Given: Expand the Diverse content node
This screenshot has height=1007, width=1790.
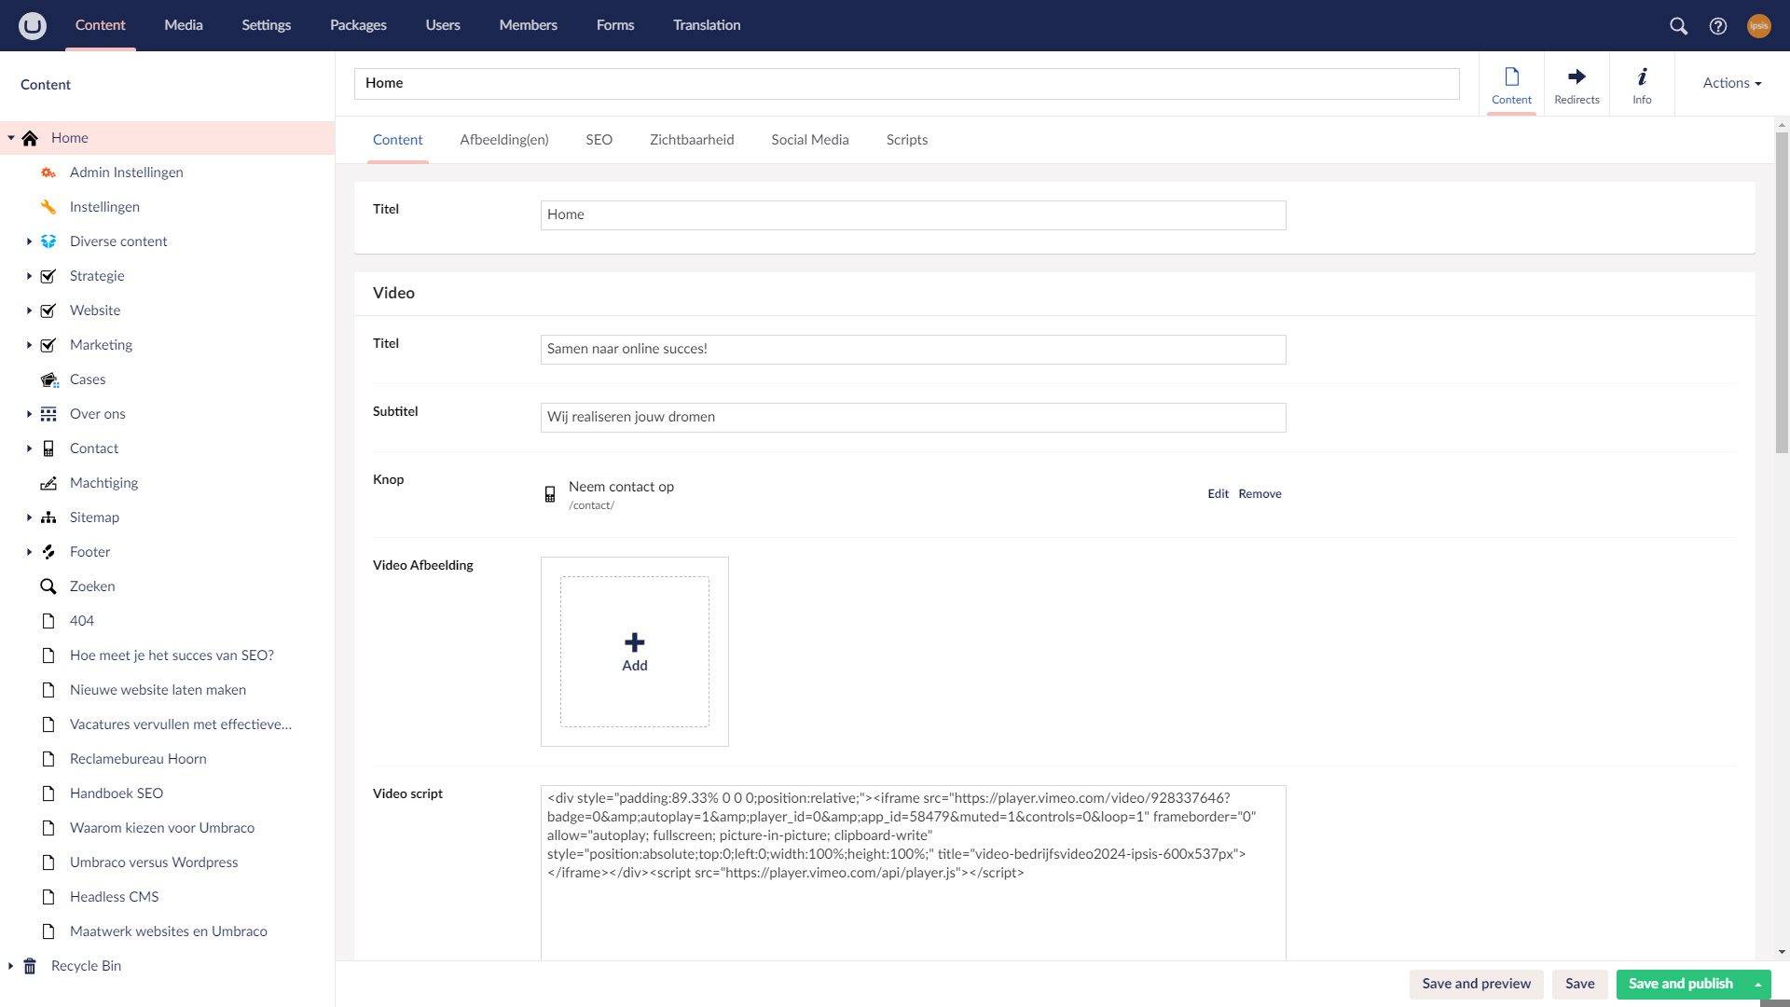Looking at the screenshot, I should pyautogui.click(x=29, y=241).
